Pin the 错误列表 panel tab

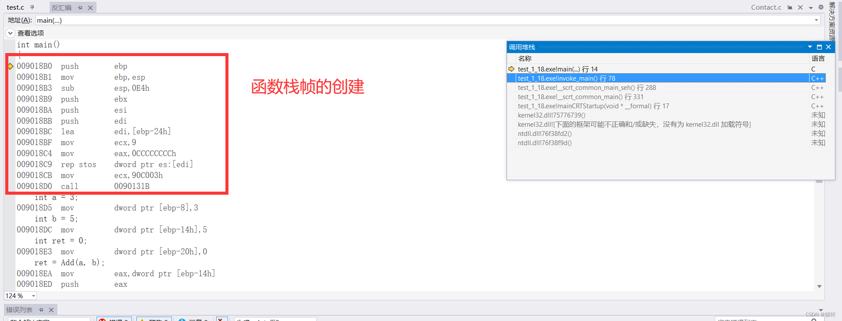[x=41, y=310]
